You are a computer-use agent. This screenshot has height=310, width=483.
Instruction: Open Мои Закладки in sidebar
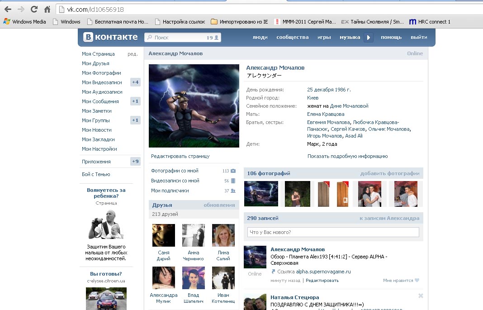pyautogui.click(x=98, y=139)
